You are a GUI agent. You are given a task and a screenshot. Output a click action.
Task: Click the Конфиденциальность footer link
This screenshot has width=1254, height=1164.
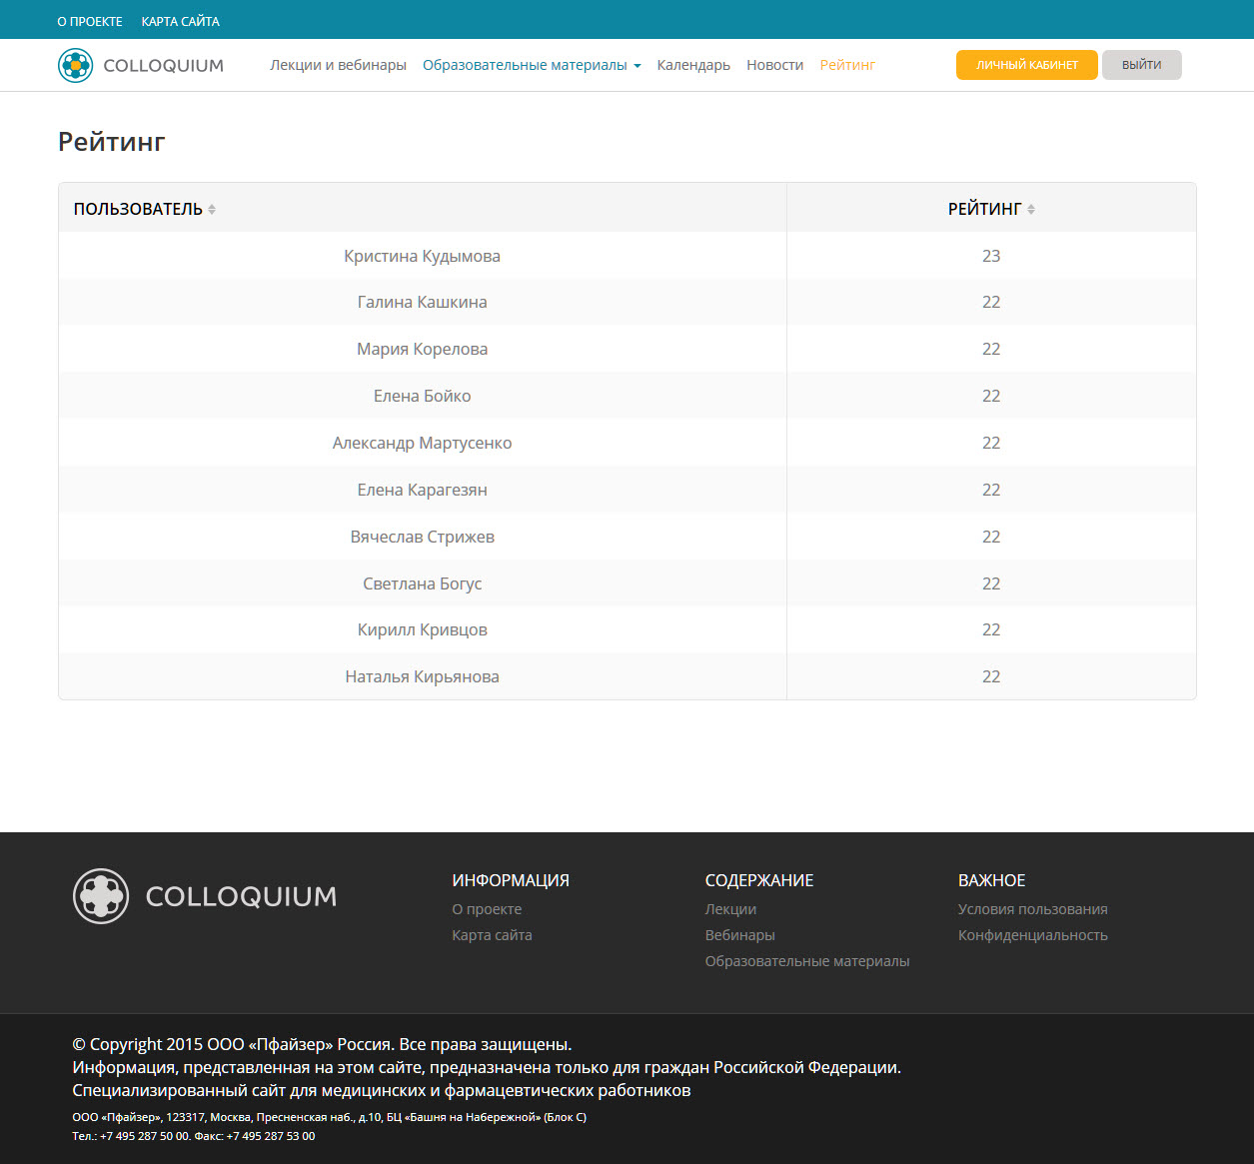pyautogui.click(x=1032, y=935)
